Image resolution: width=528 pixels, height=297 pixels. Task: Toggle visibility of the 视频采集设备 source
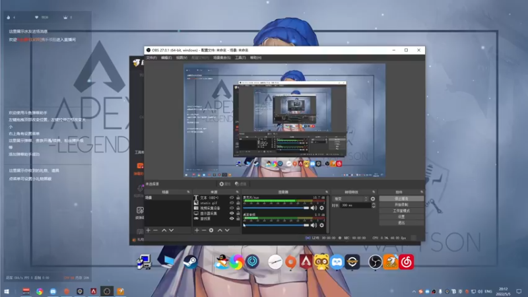pos(232,208)
